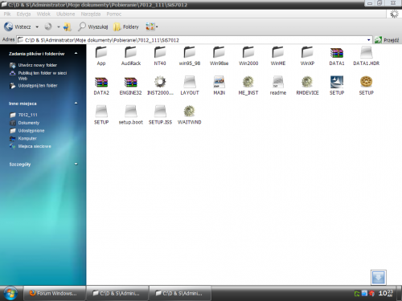The width and height of the screenshot is (402, 301).
Task: Click the forward navigation arrow
Action: click(x=48, y=26)
